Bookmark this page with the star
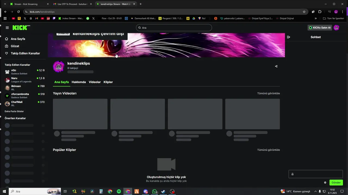The width and height of the screenshot is (348, 195). coord(304,12)
